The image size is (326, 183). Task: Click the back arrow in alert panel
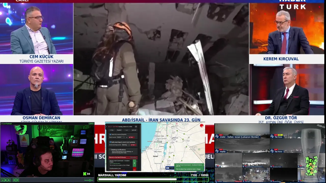(x=106, y=127)
